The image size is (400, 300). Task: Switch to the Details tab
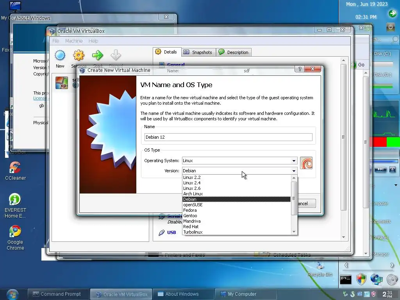tap(167, 52)
